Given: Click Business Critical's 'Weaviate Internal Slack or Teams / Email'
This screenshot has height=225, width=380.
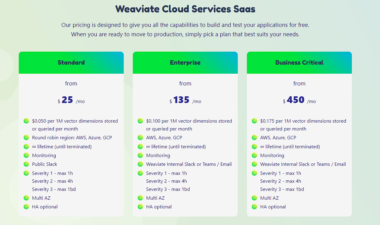Looking at the screenshot, I should click(x=303, y=164).
